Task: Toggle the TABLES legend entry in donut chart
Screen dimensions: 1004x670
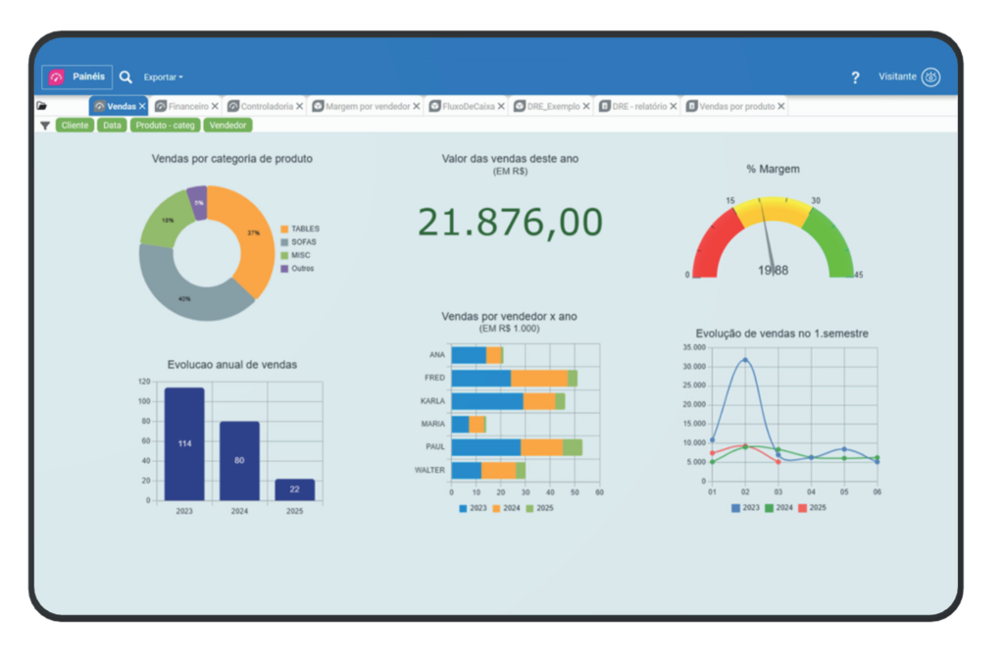Action: tap(304, 229)
